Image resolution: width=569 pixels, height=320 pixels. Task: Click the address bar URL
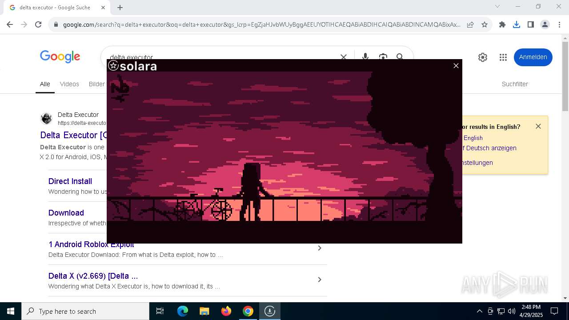click(261, 24)
